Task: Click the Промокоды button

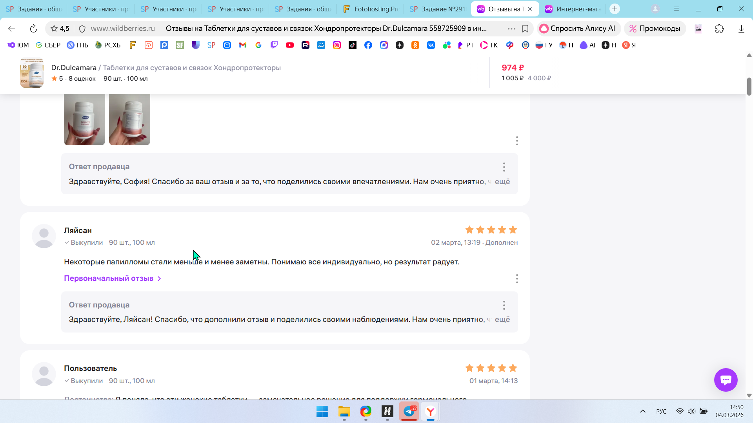Action: click(x=655, y=29)
